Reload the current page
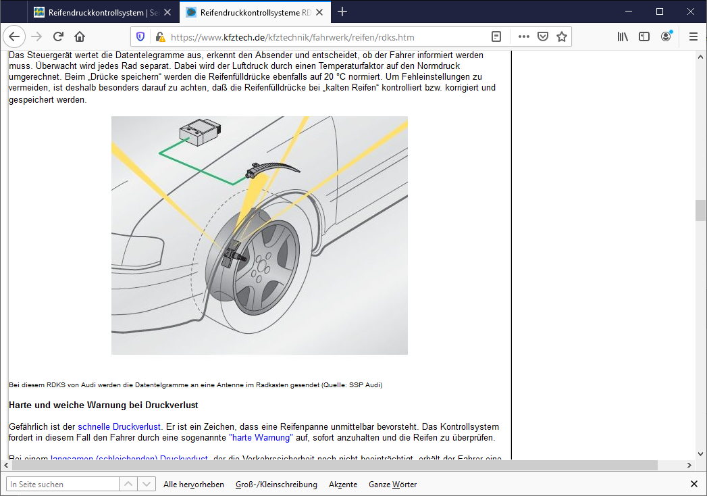The width and height of the screenshot is (707, 496). tap(58, 36)
